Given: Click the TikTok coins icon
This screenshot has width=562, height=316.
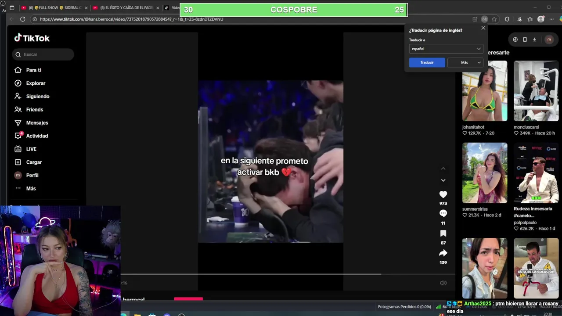Looking at the screenshot, I should tap(515, 39).
